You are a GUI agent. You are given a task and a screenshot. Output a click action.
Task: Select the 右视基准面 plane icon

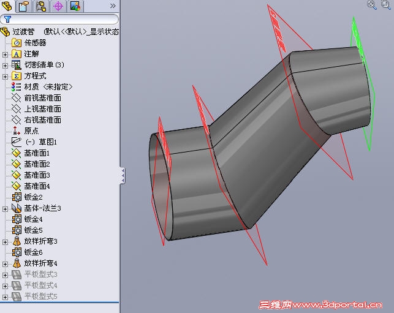click(17, 120)
